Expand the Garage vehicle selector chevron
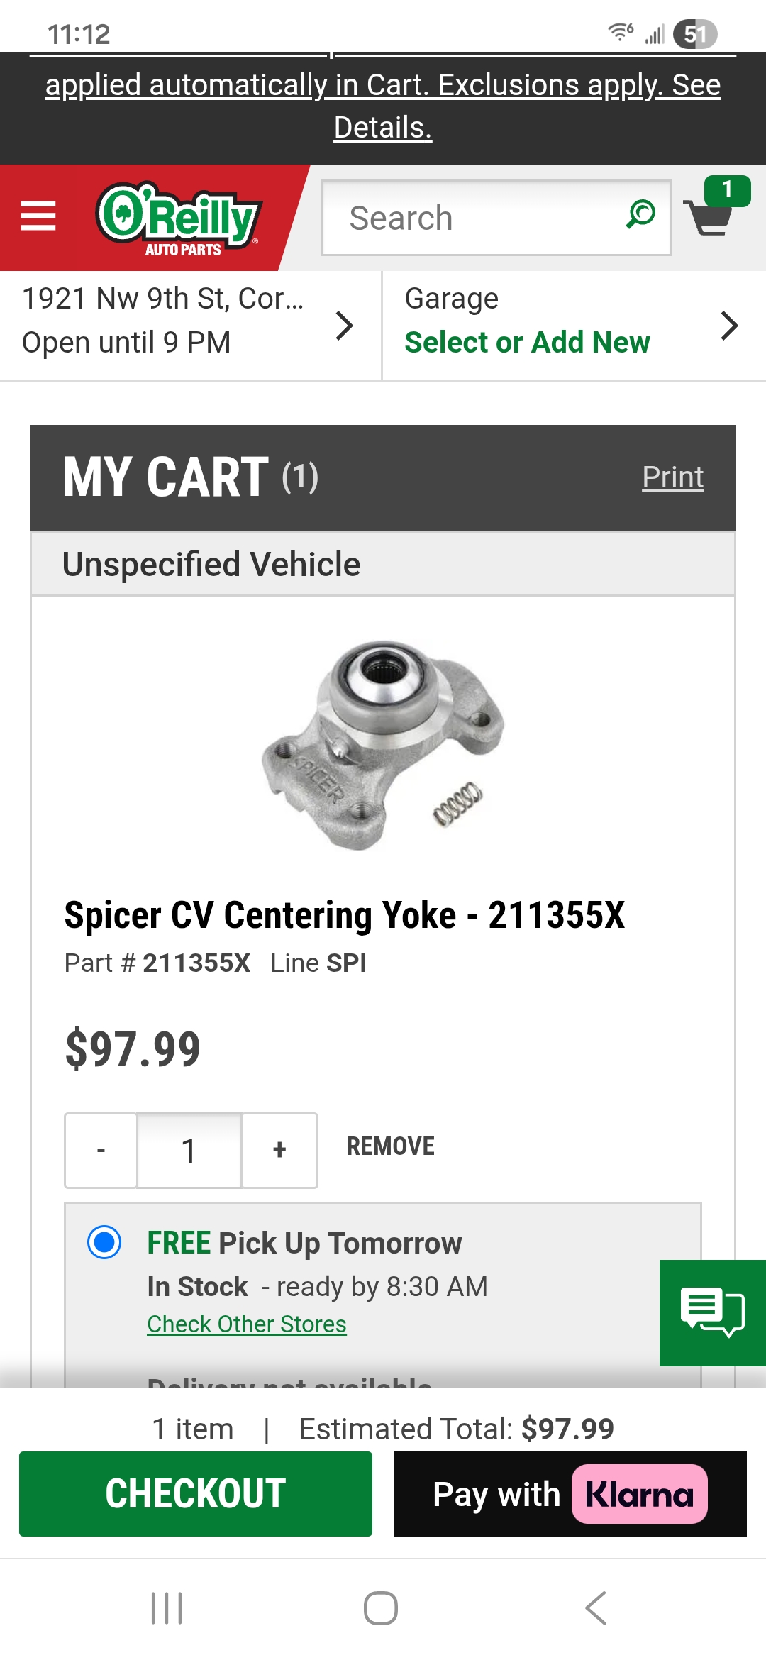The image size is (766, 1660). click(728, 326)
